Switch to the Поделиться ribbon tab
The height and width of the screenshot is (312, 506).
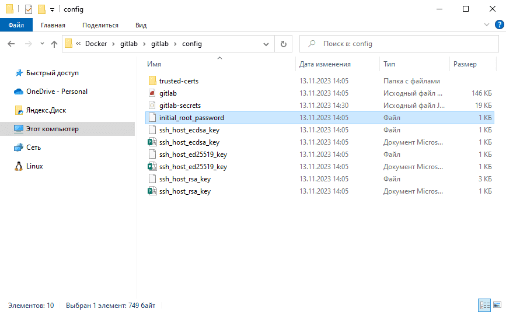tap(100, 25)
